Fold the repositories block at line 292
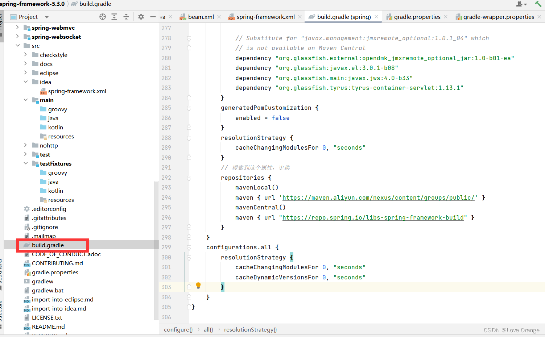The height and width of the screenshot is (337, 545). pyautogui.click(x=189, y=178)
